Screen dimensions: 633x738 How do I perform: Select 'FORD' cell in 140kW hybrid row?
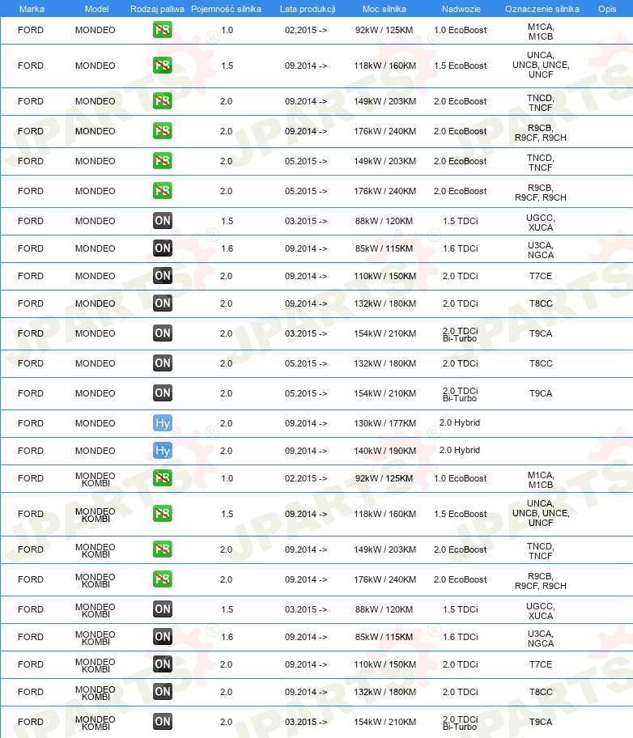[31, 451]
